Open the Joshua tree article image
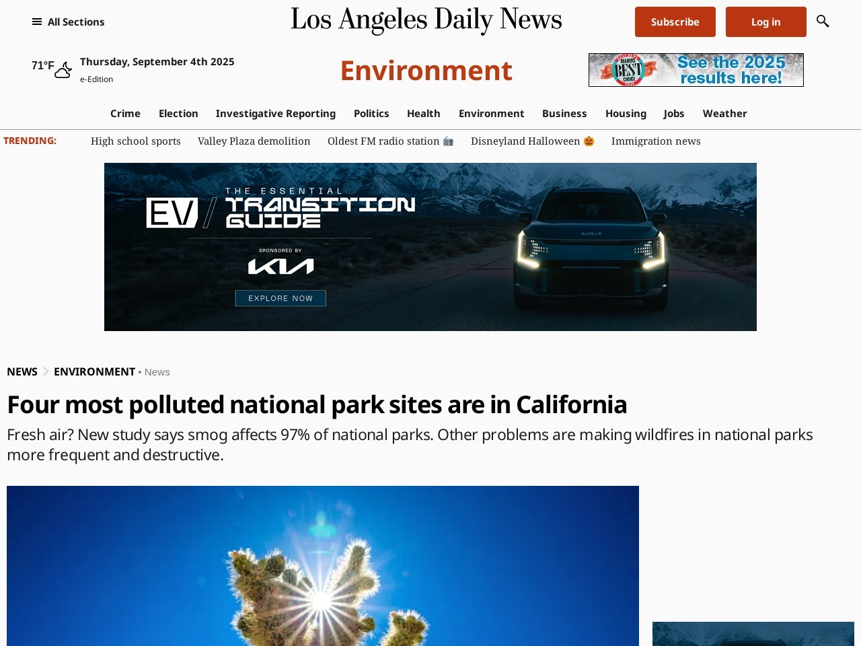 [323, 566]
